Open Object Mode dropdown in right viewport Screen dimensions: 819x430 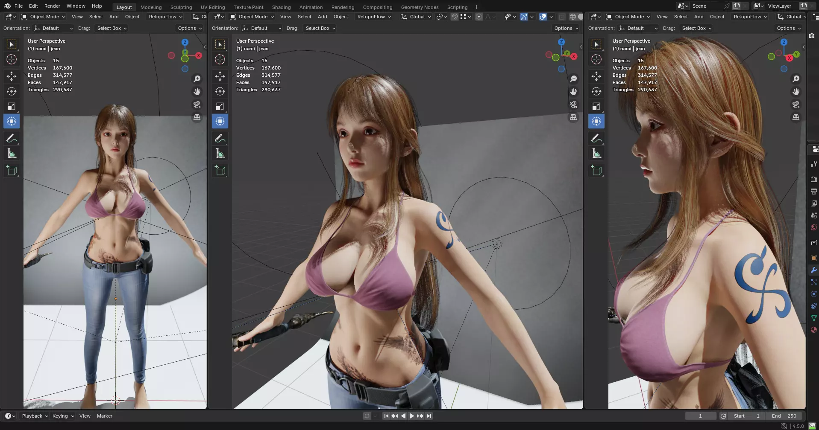pyautogui.click(x=628, y=17)
